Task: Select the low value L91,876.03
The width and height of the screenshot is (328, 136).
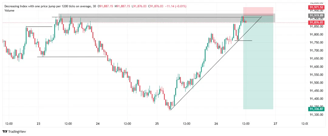Action: point(139,6)
